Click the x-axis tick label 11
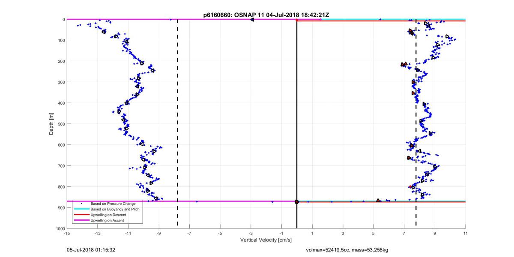This screenshot has height=257, width=514. [x=466, y=233]
